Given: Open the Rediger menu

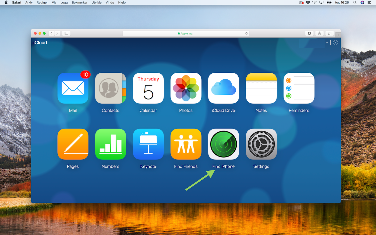Looking at the screenshot, I should [42, 3].
